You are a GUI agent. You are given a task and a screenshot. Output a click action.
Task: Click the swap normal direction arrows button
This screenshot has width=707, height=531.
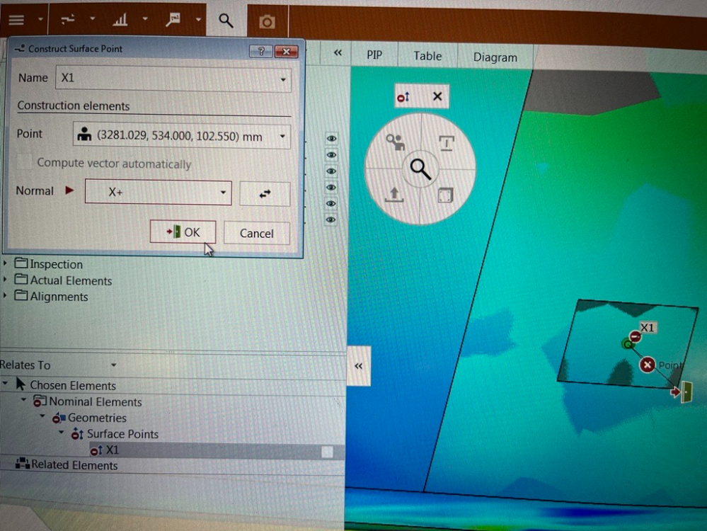265,193
